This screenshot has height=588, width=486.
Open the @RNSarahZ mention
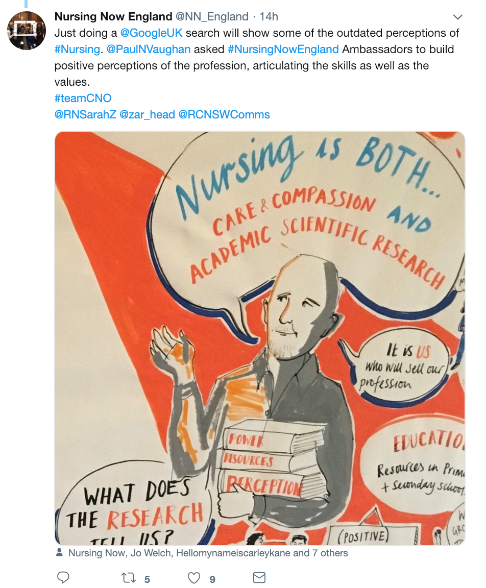pos(85,114)
